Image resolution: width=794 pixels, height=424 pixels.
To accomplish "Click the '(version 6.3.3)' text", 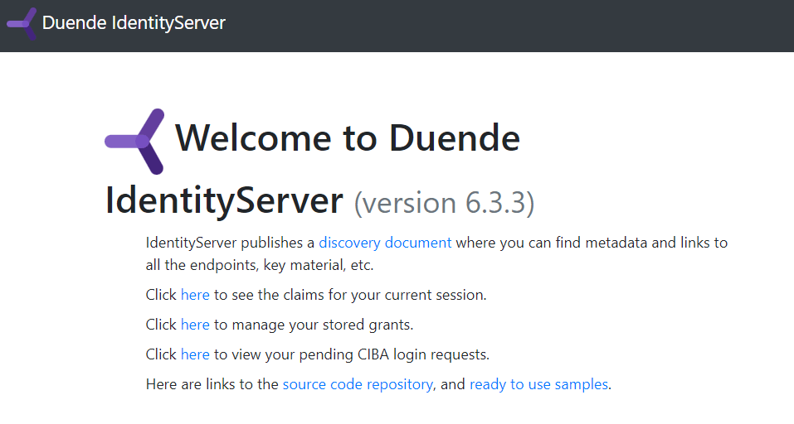I will [x=444, y=203].
